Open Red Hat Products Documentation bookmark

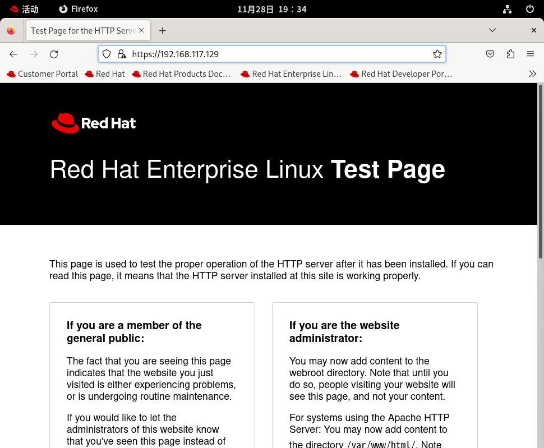click(181, 74)
